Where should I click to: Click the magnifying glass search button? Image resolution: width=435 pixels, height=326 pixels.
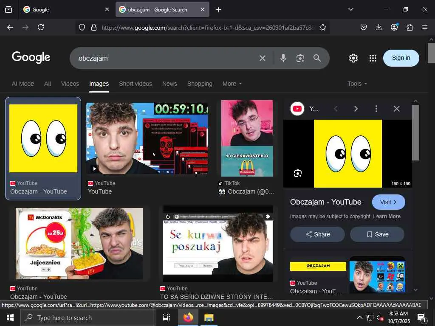(x=317, y=58)
